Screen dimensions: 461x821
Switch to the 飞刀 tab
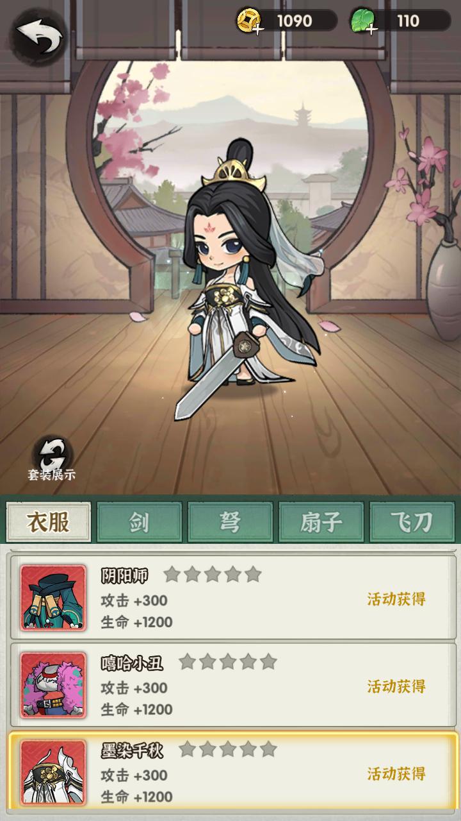tap(412, 522)
